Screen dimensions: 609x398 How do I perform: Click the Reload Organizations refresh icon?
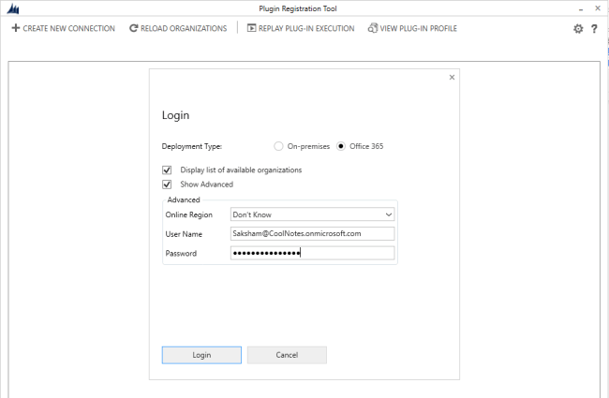click(x=134, y=28)
